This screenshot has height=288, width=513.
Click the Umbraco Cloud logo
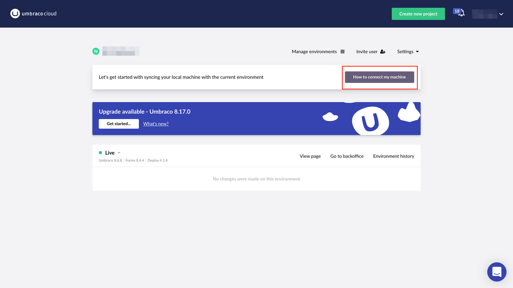[33, 13]
